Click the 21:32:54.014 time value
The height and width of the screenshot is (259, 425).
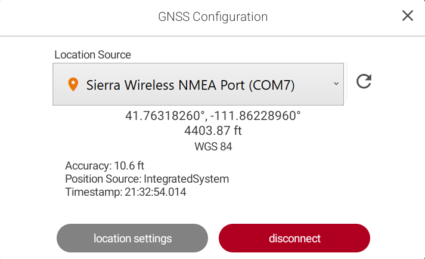[155, 192]
